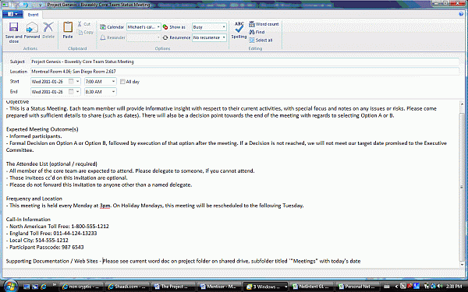Click the message body scrollbar up arrow
This screenshot has width=468, height=292.
click(x=462, y=104)
